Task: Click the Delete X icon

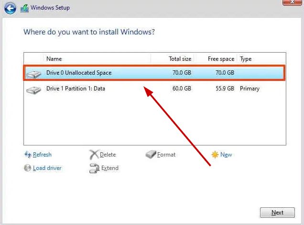Action: click(x=94, y=155)
